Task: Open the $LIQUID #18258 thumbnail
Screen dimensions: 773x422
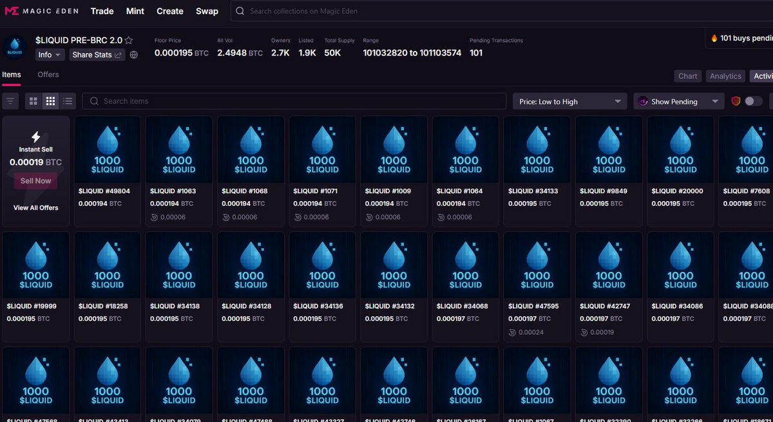Action: tap(108, 265)
